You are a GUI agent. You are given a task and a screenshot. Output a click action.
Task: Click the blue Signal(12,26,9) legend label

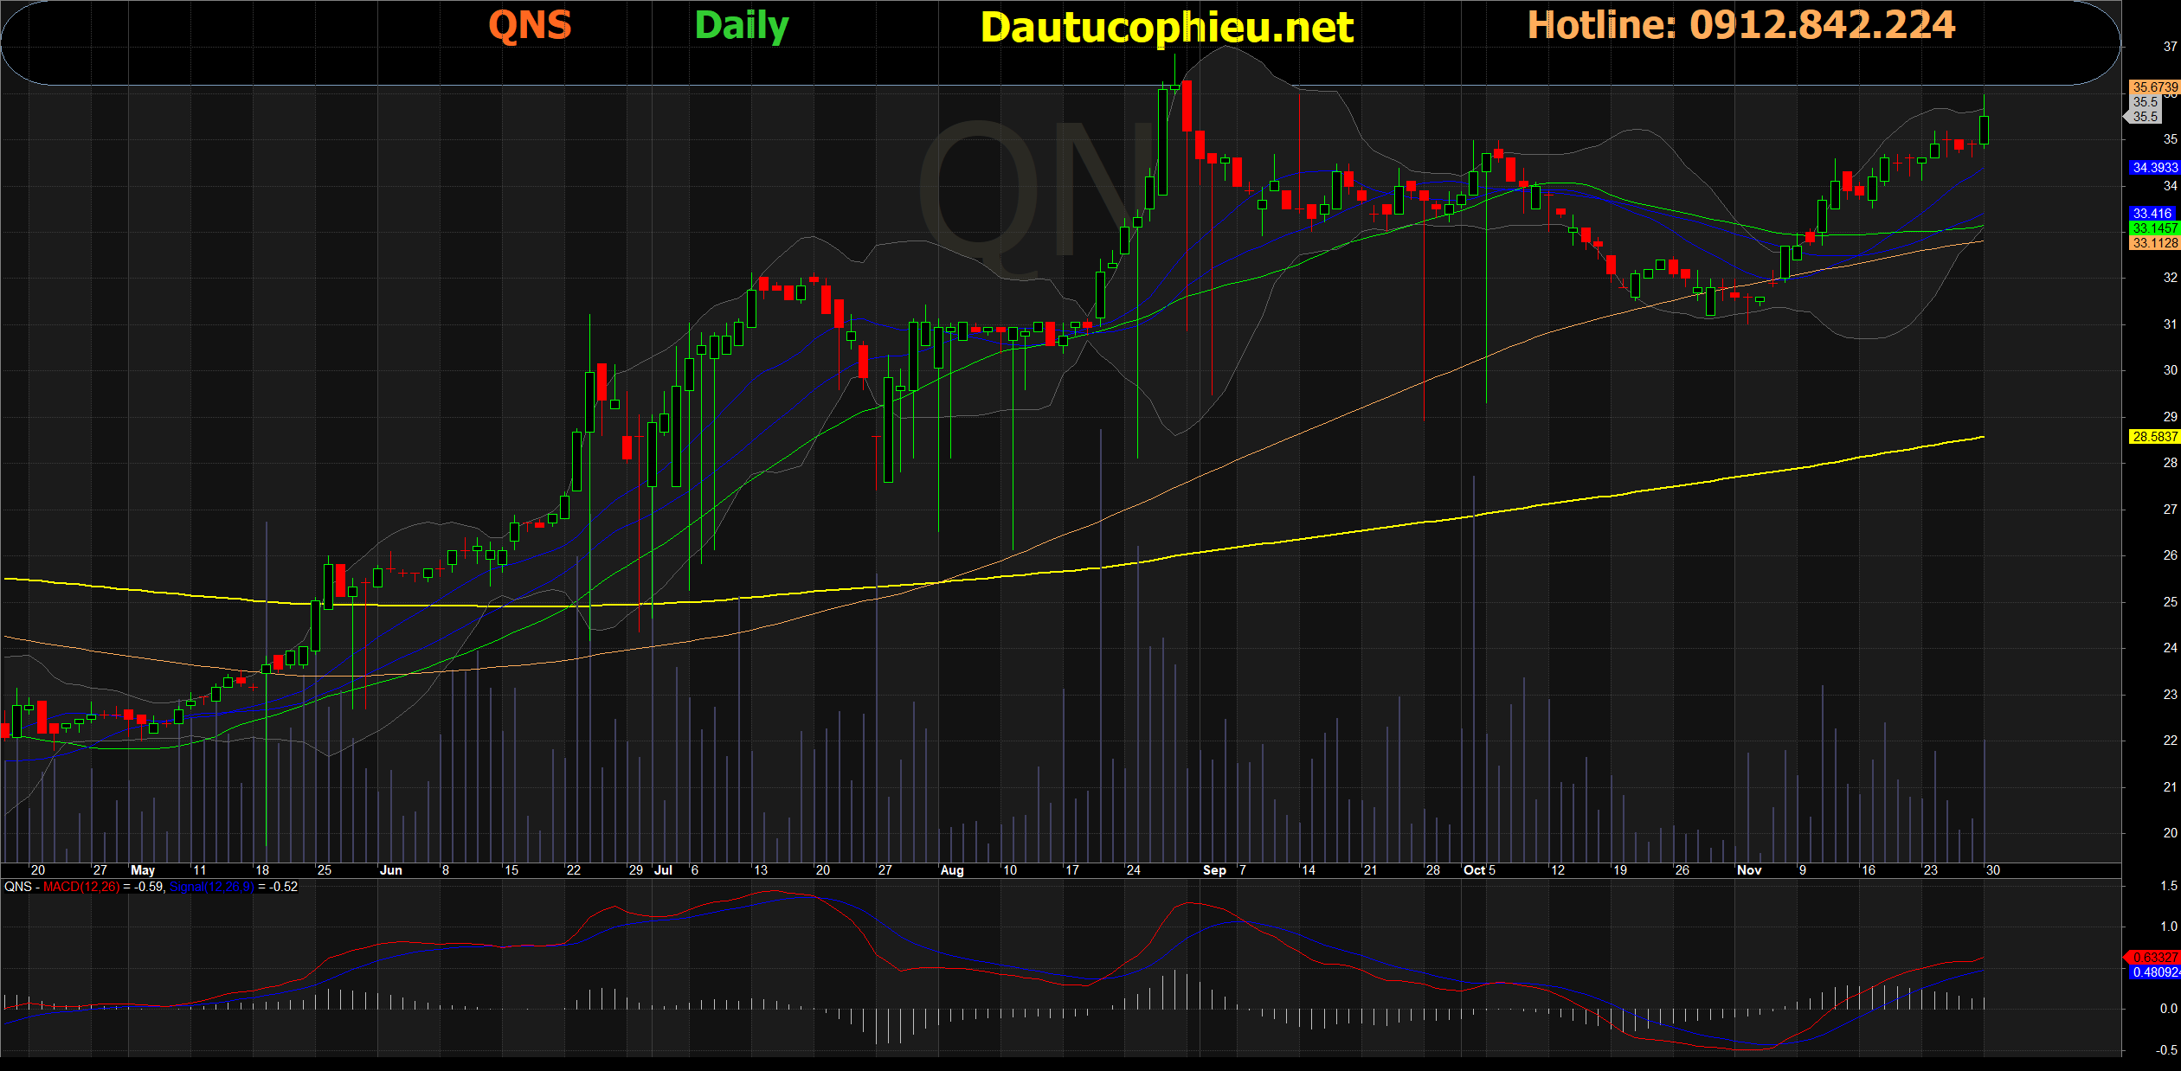tap(212, 887)
